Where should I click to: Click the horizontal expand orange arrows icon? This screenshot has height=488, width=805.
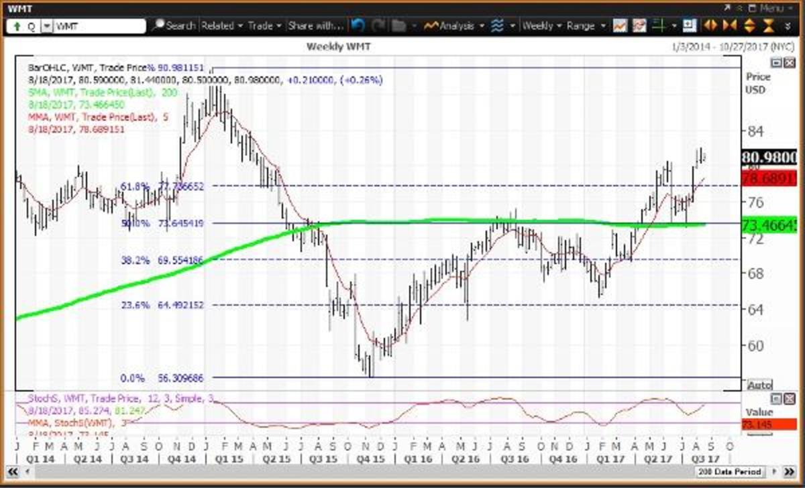(x=710, y=25)
